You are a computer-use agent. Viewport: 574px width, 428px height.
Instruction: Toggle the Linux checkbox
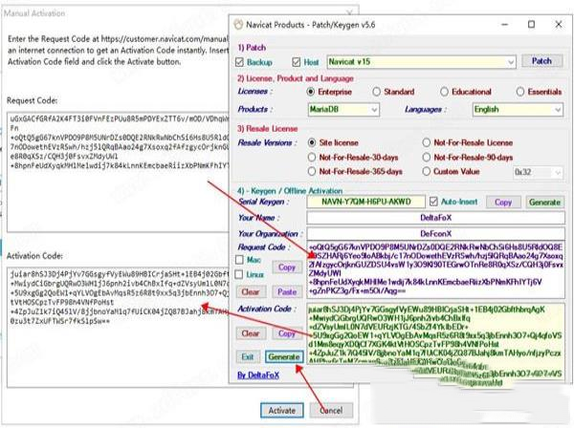coord(239,274)
